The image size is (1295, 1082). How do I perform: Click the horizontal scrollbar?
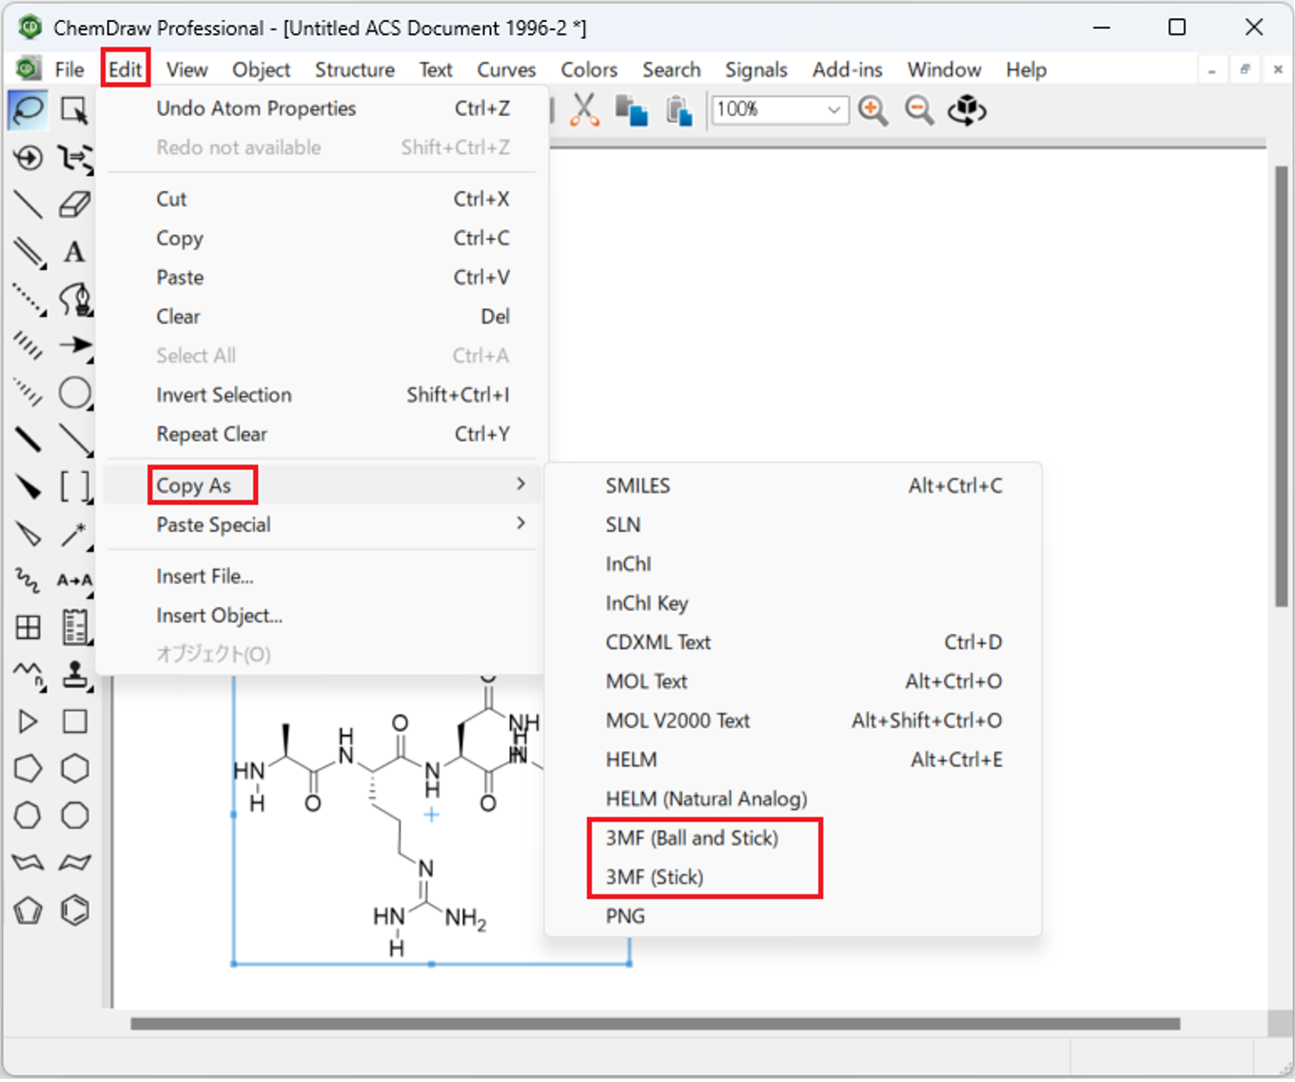click(655, 1024)
